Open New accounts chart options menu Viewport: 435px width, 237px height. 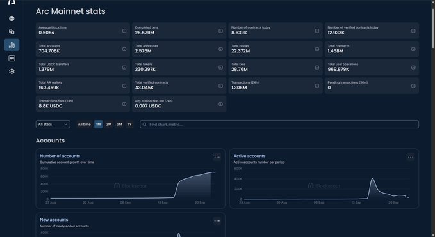[217, 221]
